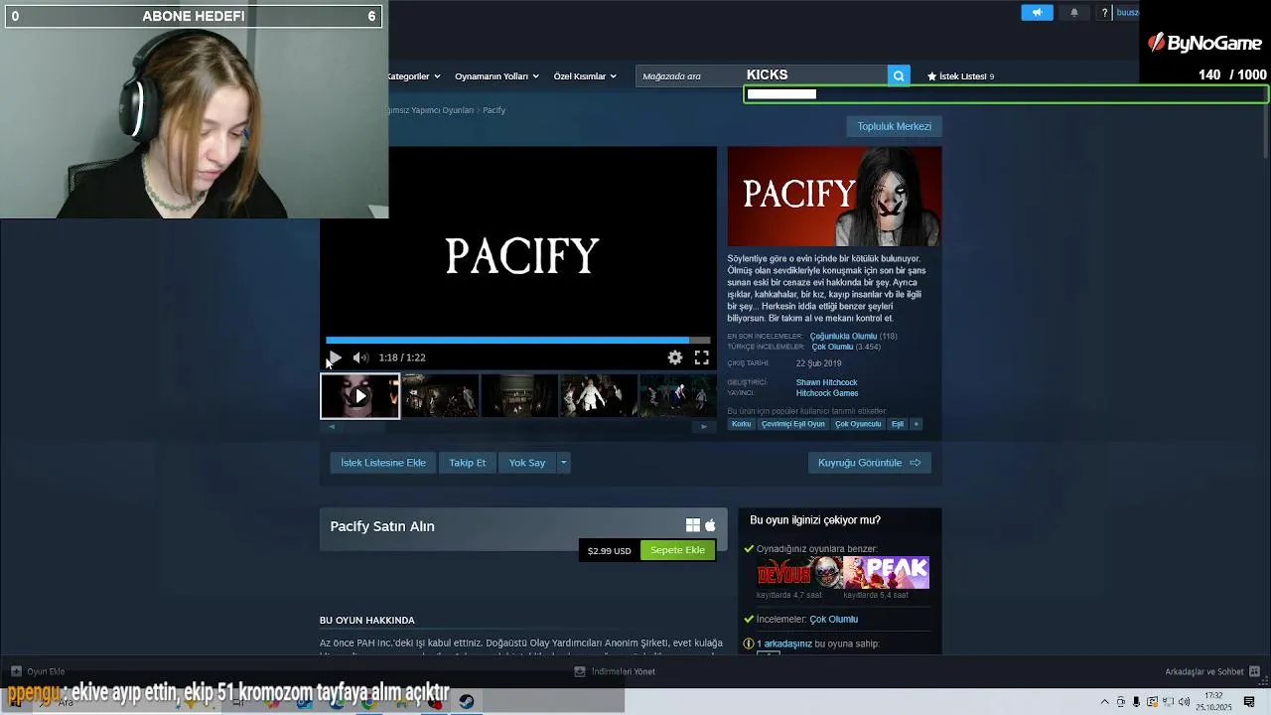Add a tag with the plus button

coord(916,424)
